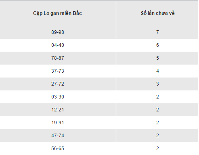Select the 27-72 pair cell

[x=58, y=84]
